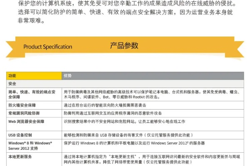The height and width of the screenshot is (166, 250).
Task: Select the 安全 section row
Action: pos(12,83)
